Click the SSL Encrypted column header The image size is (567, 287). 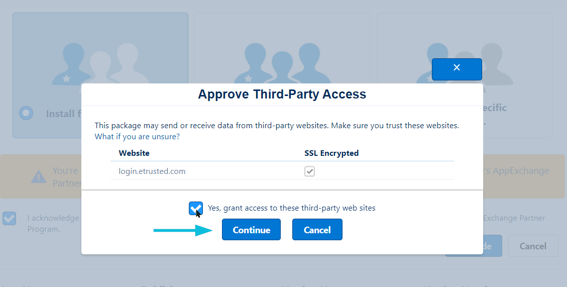331,153
